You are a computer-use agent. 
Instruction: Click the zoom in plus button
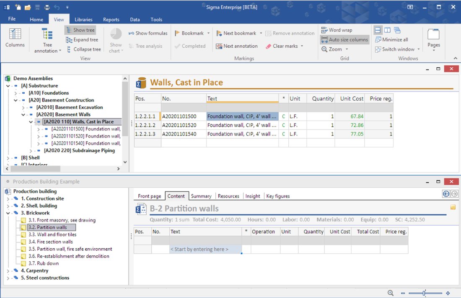point(448,293)
